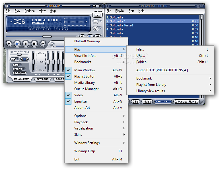220x169 pixels.
Task: Skip to next track with fast-forward button
Action: (43, 44)
